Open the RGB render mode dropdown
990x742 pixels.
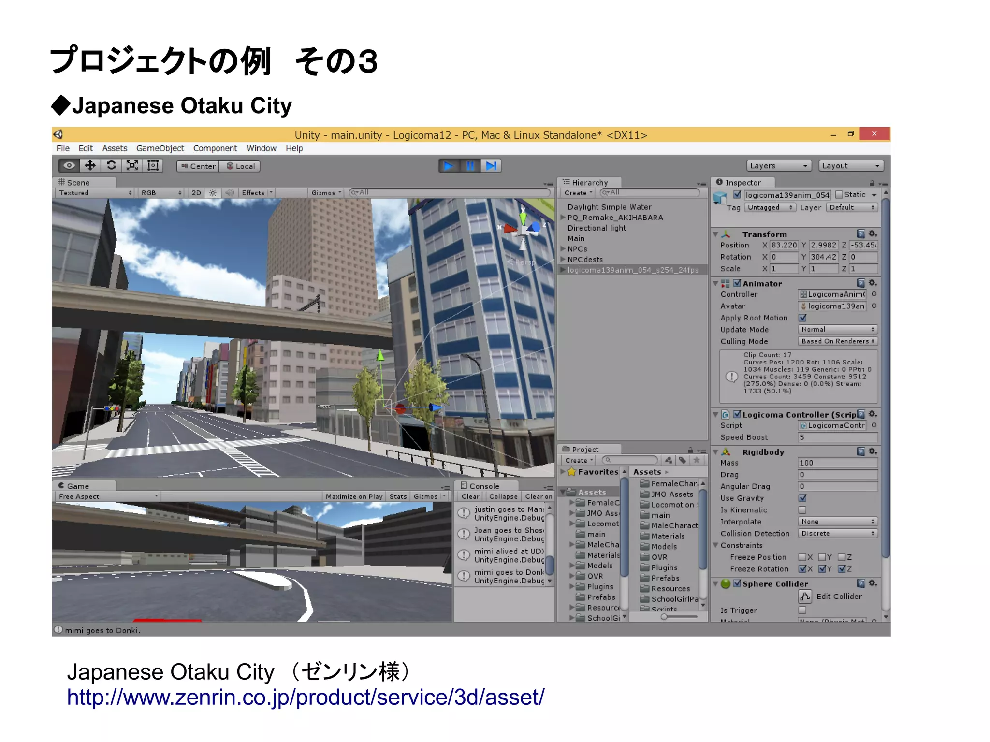point(161,193)
